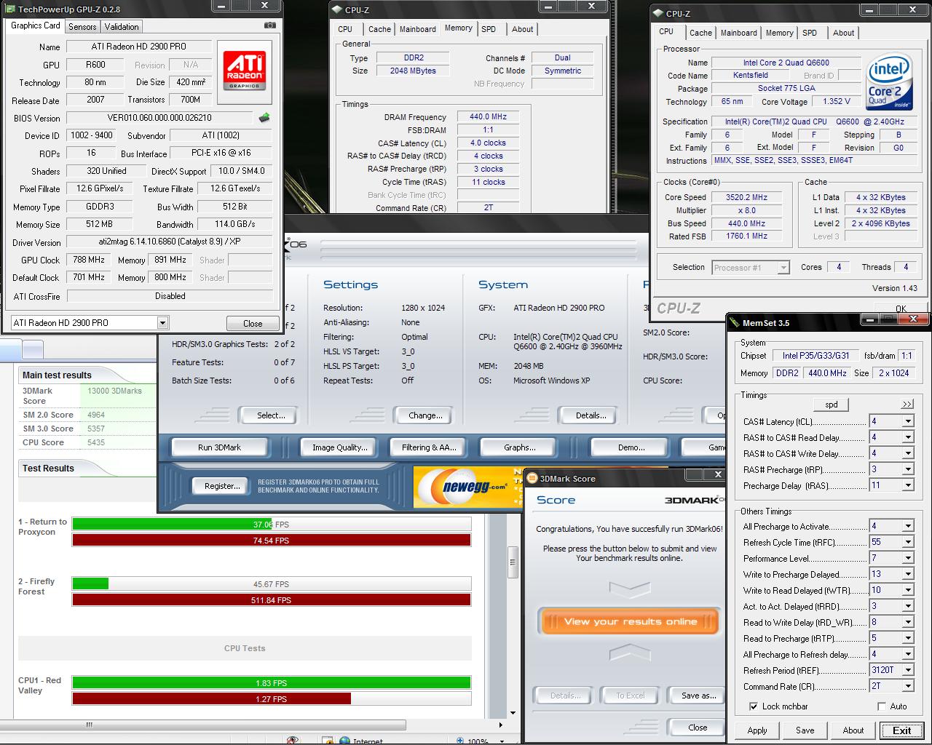This screenshot has width=932, height=745.
Task: Open the Refresh Period (tREF) dropdown
Action: pyautogui.click(x=908, y=670)
